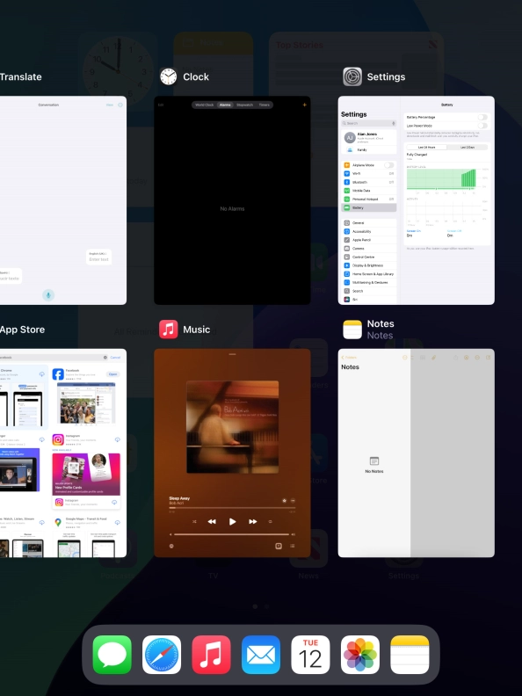
Task: Open Wi-Fi in Settings sidebar
Action: pos(369,173)
